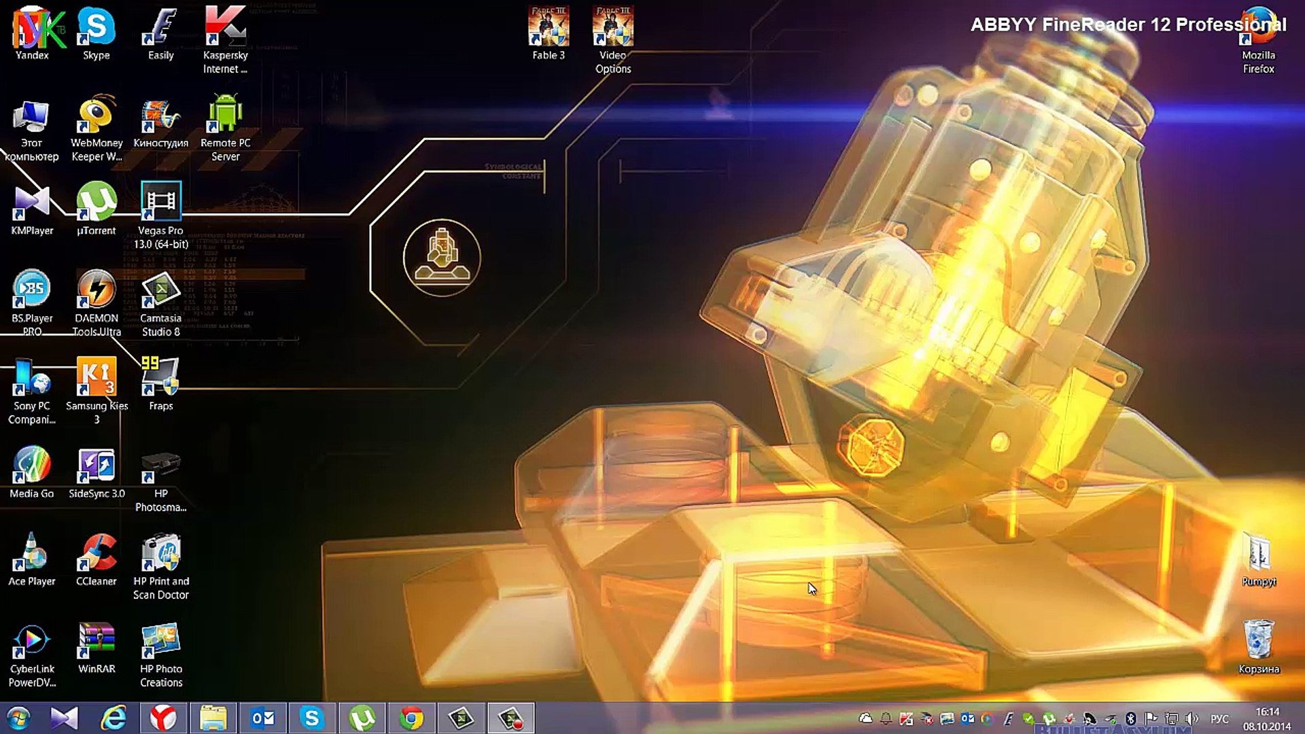
Task: Select SideSync 3.0 desktop icon
Action: [97, 473]
